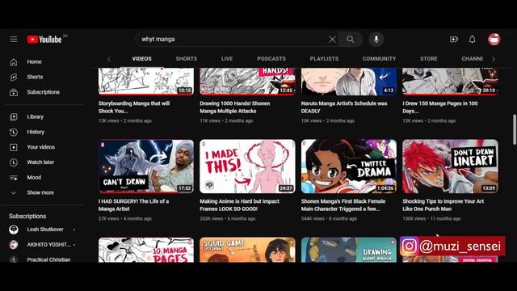Open Shocking Tips to Improve Your Art

(443, 205)
